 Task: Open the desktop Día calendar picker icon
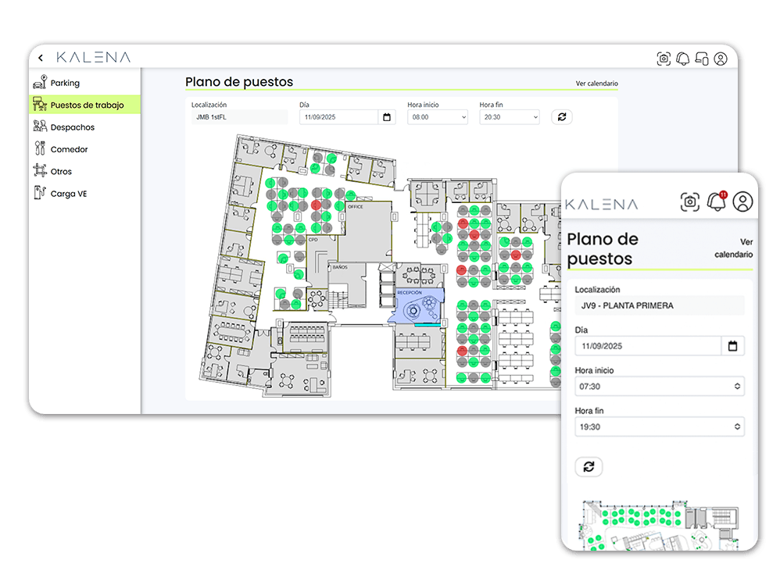click(x=387, y=117)
